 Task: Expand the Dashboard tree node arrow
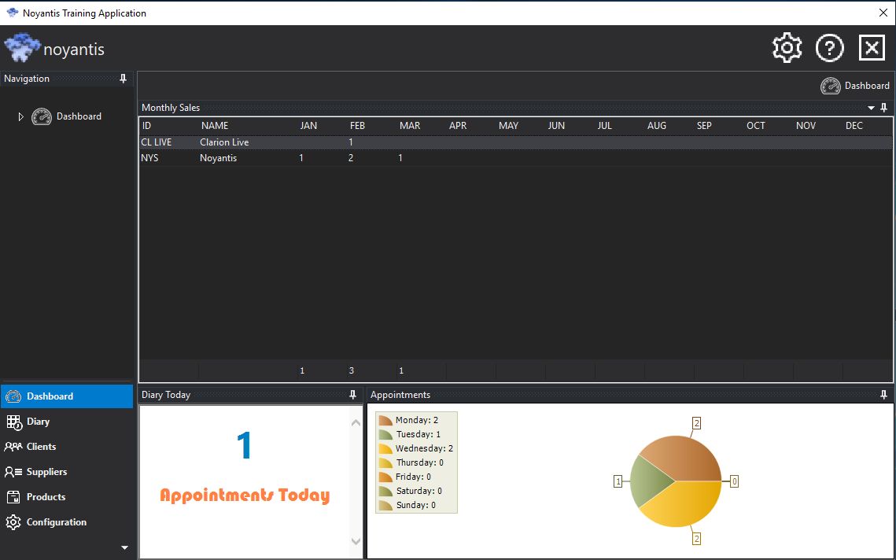(21, 116)
